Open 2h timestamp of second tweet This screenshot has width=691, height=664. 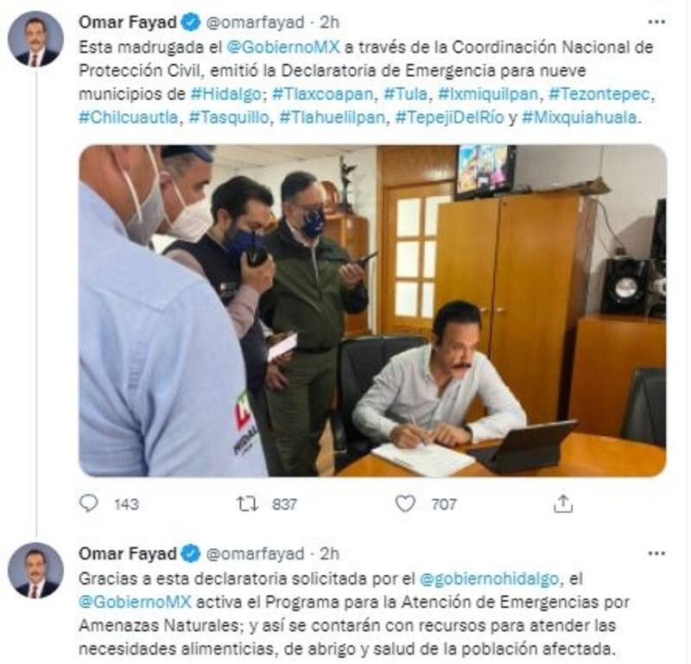[329, 553]
